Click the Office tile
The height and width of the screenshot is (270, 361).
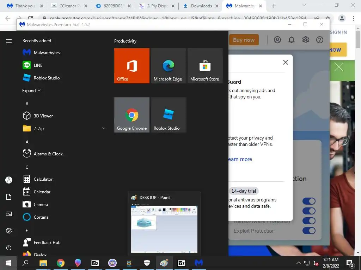click(x=132, y=66)
